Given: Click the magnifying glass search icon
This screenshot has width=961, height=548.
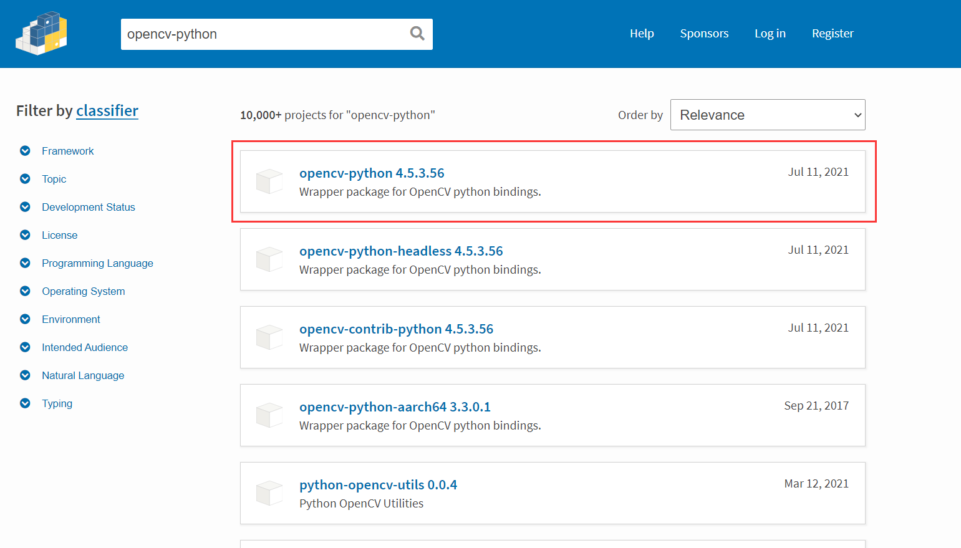Looking at the screenshot, I should pos(417,34).
